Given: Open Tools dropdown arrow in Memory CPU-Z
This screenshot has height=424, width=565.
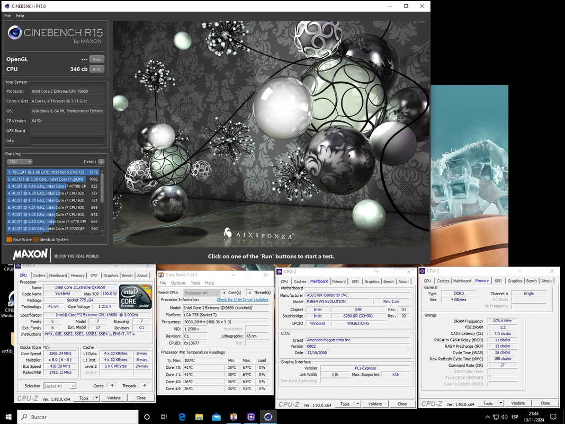Looking at the screenshot, I should pyautogui.click(x=501, y=403).
